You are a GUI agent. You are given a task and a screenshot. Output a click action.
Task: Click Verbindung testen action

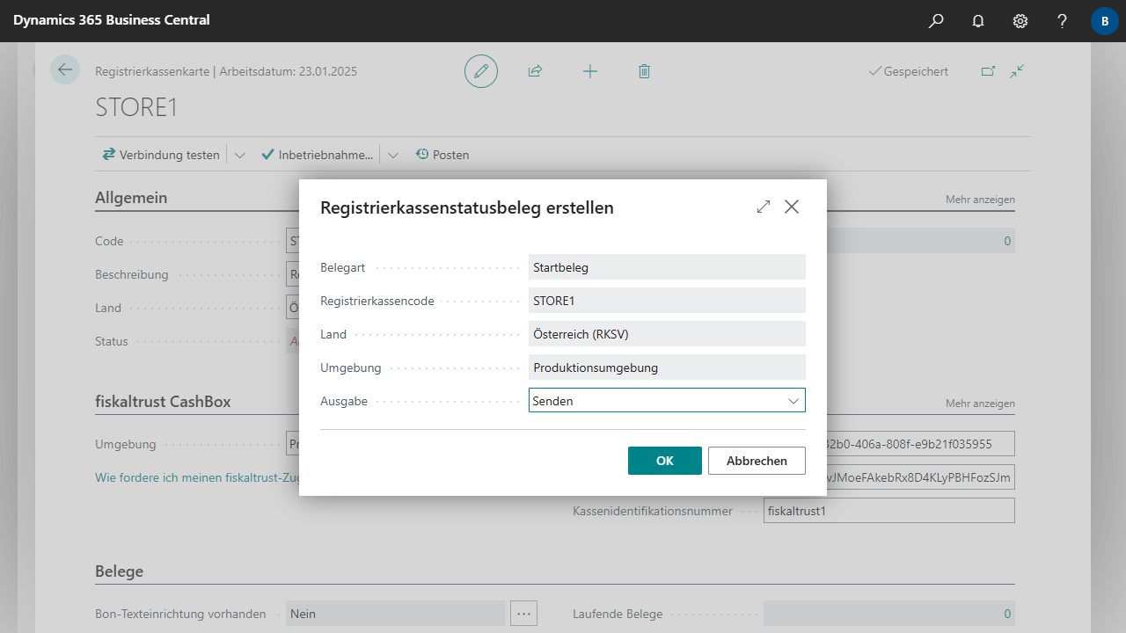point(161,155)
